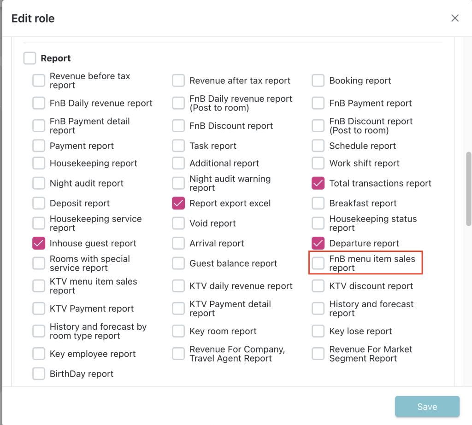Select the FnB Discount report checkbox
Image resolution: width=472 pixels, height=425 pixels.
[178, 126]
